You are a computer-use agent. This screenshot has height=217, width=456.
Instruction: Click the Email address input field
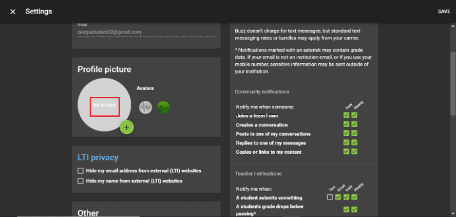click(146, 32)
